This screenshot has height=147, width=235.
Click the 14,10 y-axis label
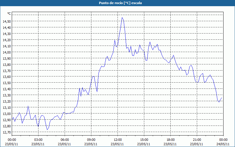[x=7, y=46]
